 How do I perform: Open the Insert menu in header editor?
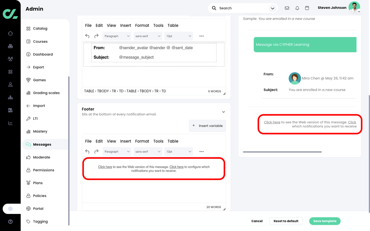[x=126, y=25]
